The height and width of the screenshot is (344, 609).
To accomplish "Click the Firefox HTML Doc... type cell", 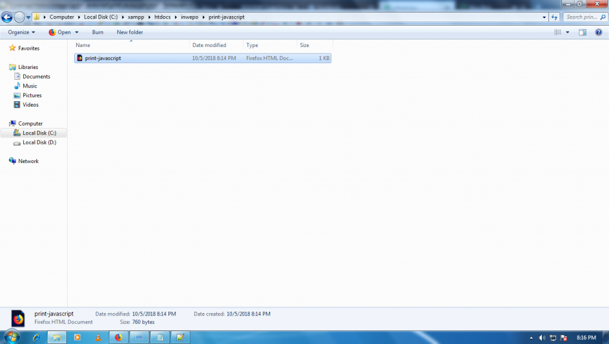I will click(269, 58).
